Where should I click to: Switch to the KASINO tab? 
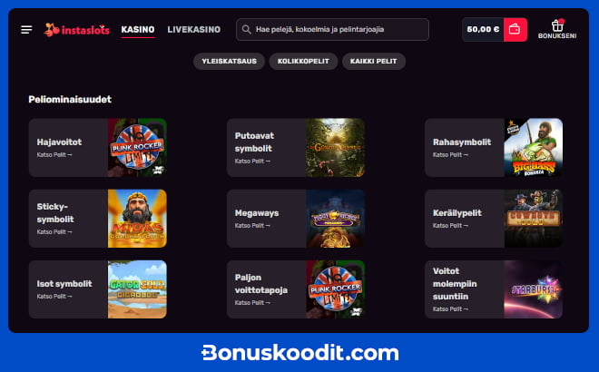[x=138, y=29]
